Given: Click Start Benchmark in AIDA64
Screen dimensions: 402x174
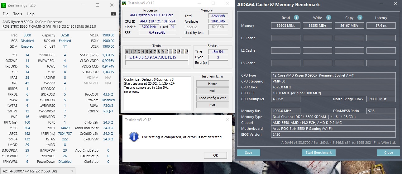Looking at the screenshot, I should point(318,153).
